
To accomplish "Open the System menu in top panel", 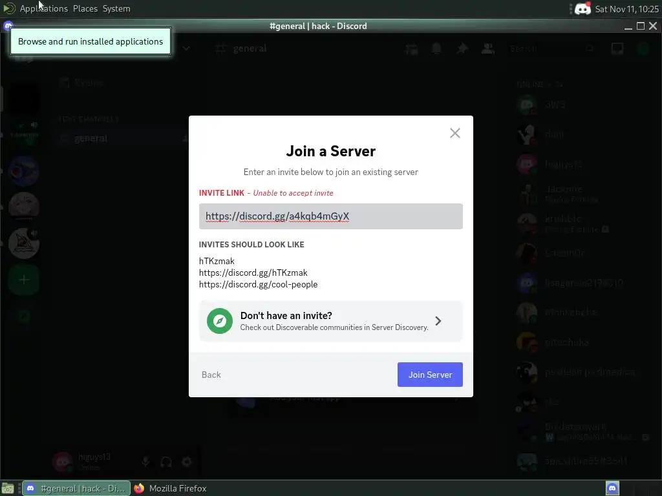I will click(116, 8).
